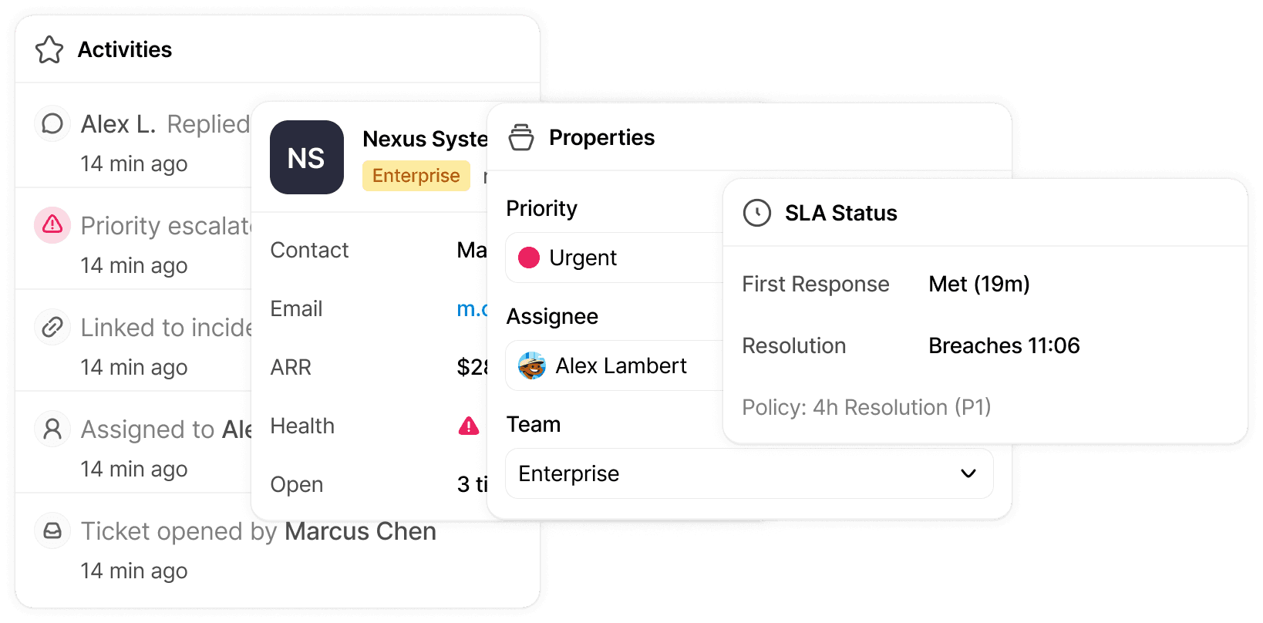
Task: Open the Team dropdown chevron
Action: 968,473
